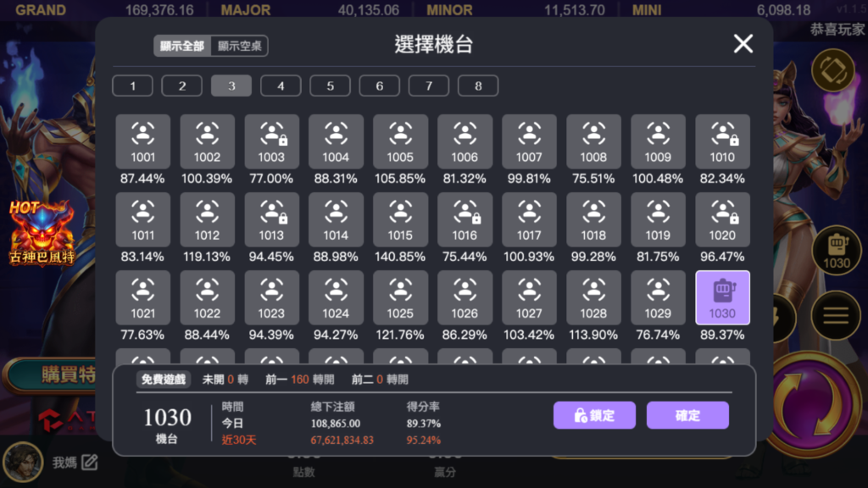
Task: Go to machine page 4
Action: coord(281,86)
